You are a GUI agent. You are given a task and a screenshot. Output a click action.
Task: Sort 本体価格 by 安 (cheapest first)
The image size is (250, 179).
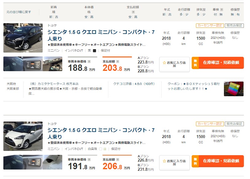86,17
